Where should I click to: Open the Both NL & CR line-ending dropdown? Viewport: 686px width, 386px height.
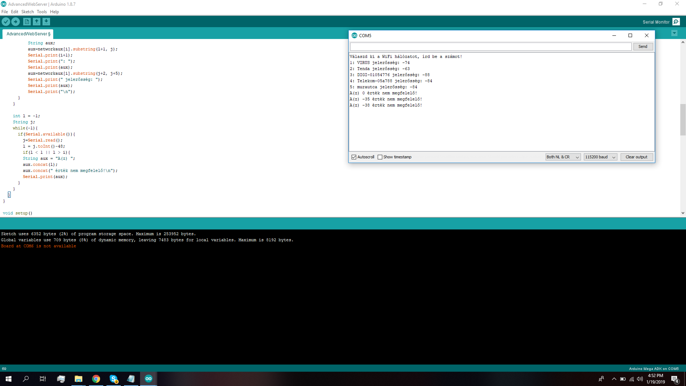(x=563, y=157)
